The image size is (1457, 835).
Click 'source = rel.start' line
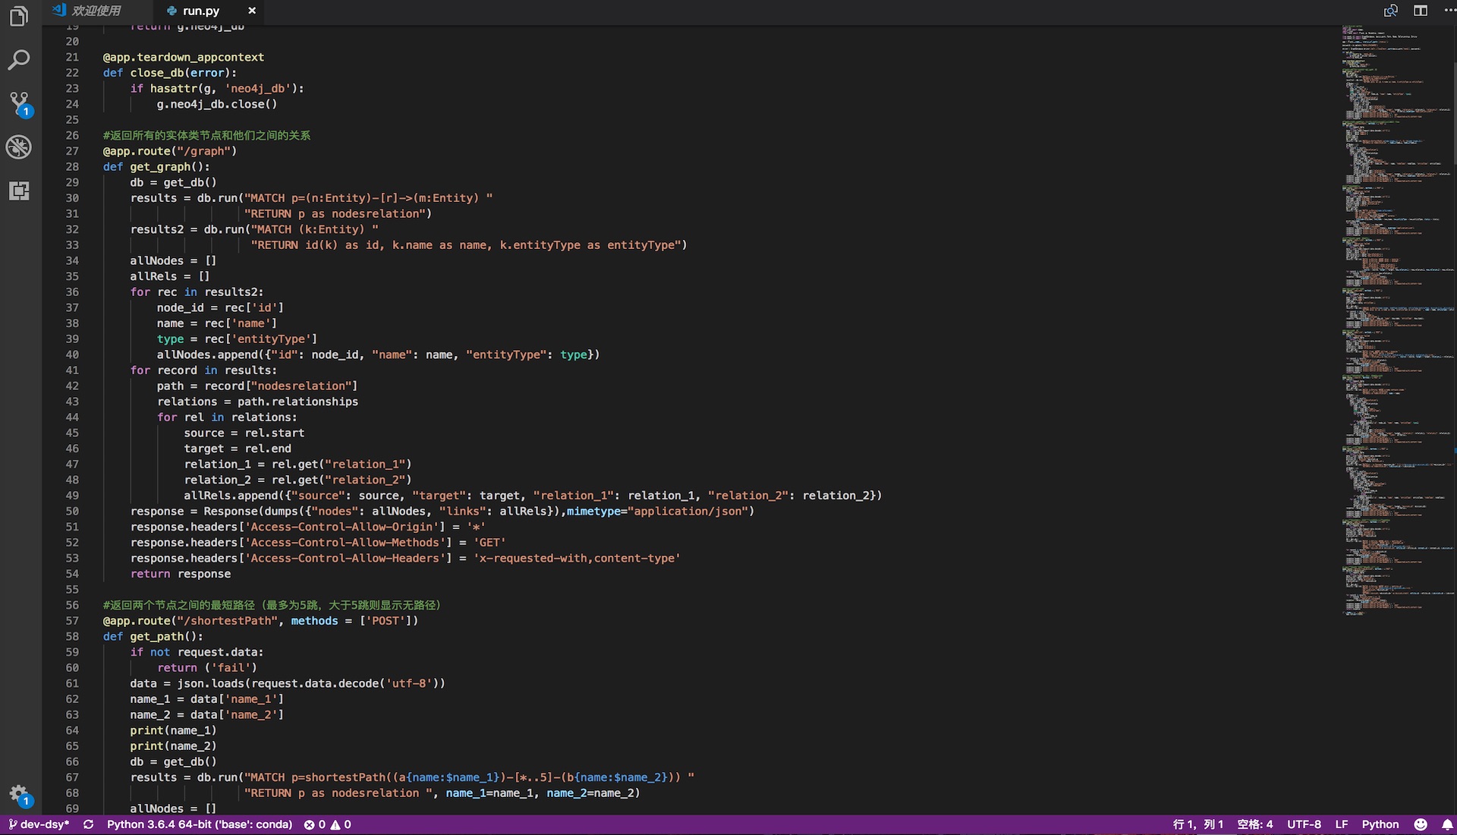coord(244,433)
